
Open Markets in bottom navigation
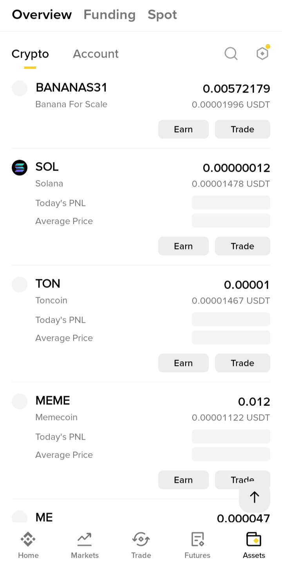85,545
